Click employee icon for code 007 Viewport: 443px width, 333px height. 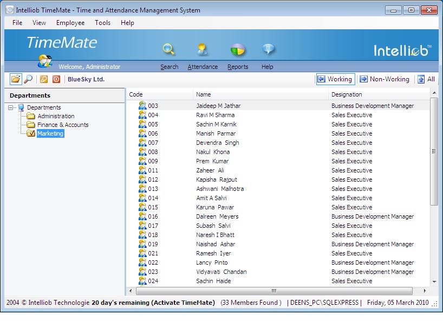tap(142, 143)
